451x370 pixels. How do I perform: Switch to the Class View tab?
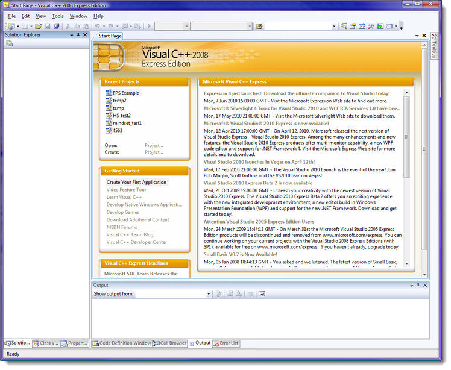[x=46, y=343]
